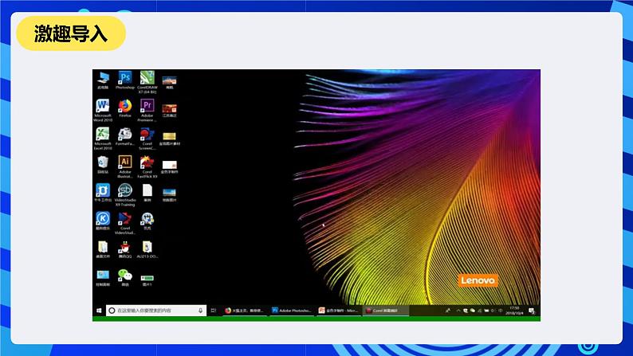Switch to the Corel taskbar window
This screenshot has height=356, width=633.
(386, 311)
